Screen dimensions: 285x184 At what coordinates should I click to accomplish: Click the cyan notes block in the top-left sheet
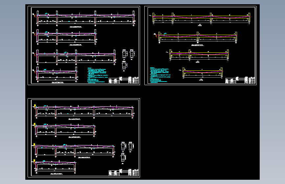click(x=98, y=75)
